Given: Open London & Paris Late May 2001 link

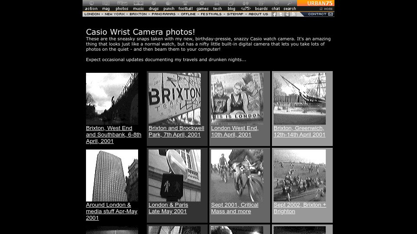Looking at the screenshot, I should point(168,208).
